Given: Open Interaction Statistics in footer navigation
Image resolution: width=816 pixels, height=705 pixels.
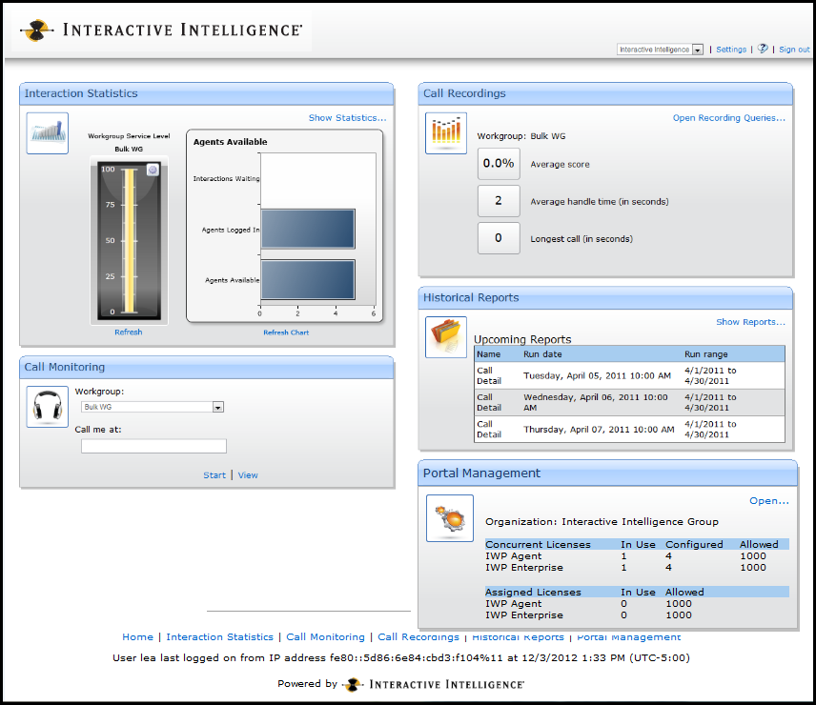Looking at the screenshot, I should 219,637.
